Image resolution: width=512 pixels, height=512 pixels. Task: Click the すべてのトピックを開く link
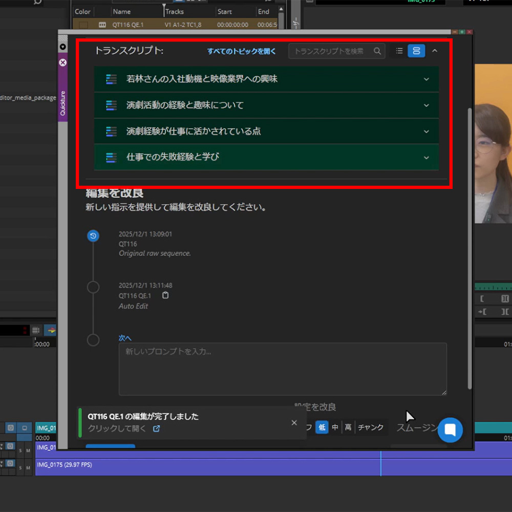pyautogui.click(x=242, y=51)
